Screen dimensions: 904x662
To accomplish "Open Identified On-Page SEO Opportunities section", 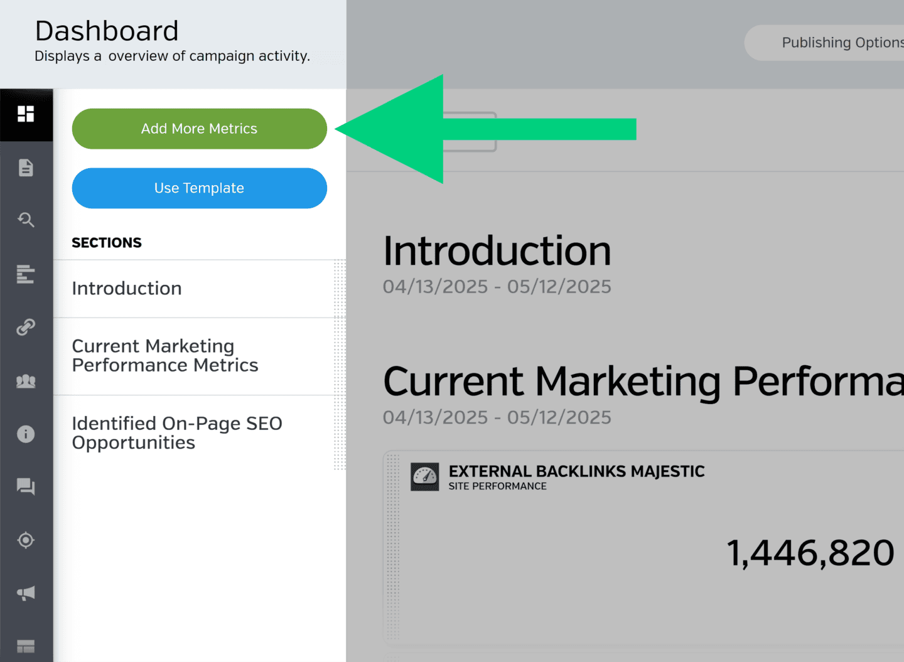I will coord(177,433).
